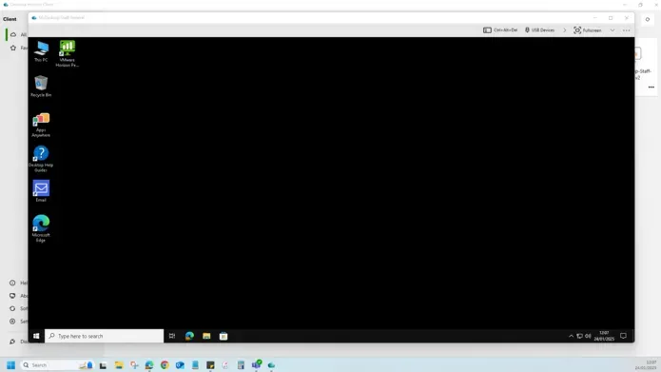Screen dimensions: 661x372
Task: Open VMware Horizon Performance desktop shortcut
Action: 67,53
